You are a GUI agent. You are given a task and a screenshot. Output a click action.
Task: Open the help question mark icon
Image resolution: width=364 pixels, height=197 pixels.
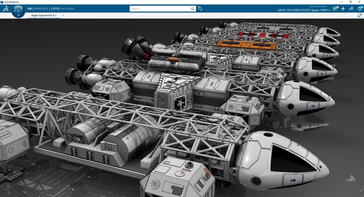tap(360, 9)
